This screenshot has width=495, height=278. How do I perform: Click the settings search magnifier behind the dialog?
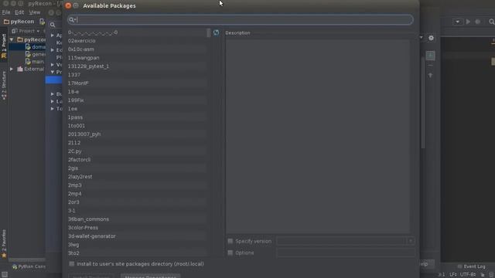(53, 25)
